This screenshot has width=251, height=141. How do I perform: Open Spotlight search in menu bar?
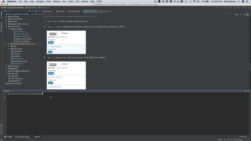(x=239, y=2)
